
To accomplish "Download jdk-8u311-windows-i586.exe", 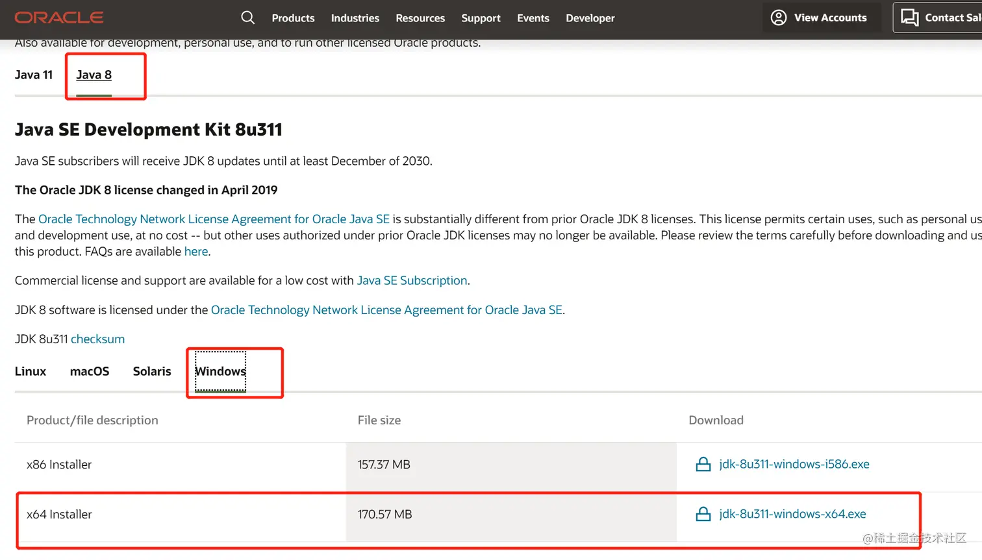I will pyautogui.click(x=794, y=464).
